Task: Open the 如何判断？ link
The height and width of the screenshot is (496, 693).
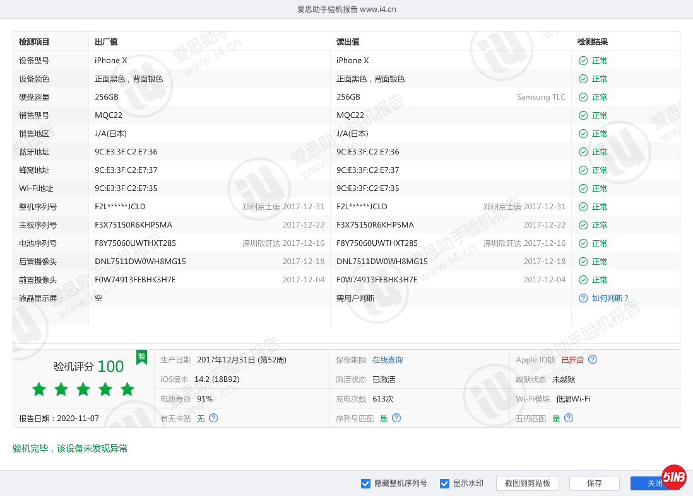Action: click(610, 298)
